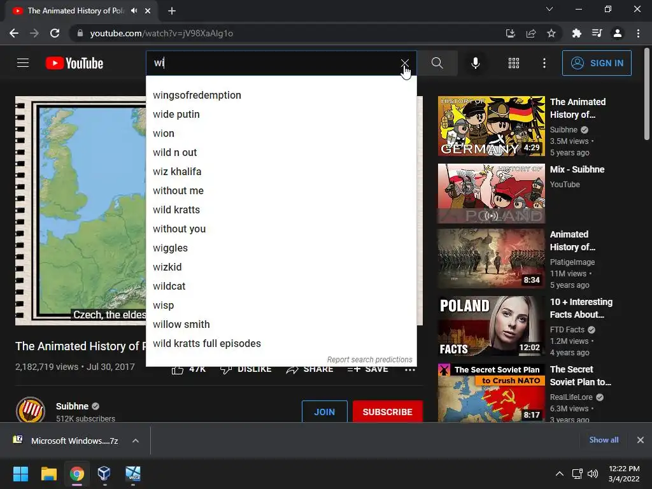Click the DISLIKE button
This screenshot has height=489, width=652.
pyautogui.click(x=246, y=369)
